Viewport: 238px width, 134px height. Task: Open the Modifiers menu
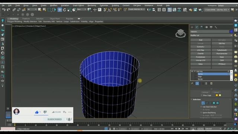pyautogui.click(x=54, y=5)
